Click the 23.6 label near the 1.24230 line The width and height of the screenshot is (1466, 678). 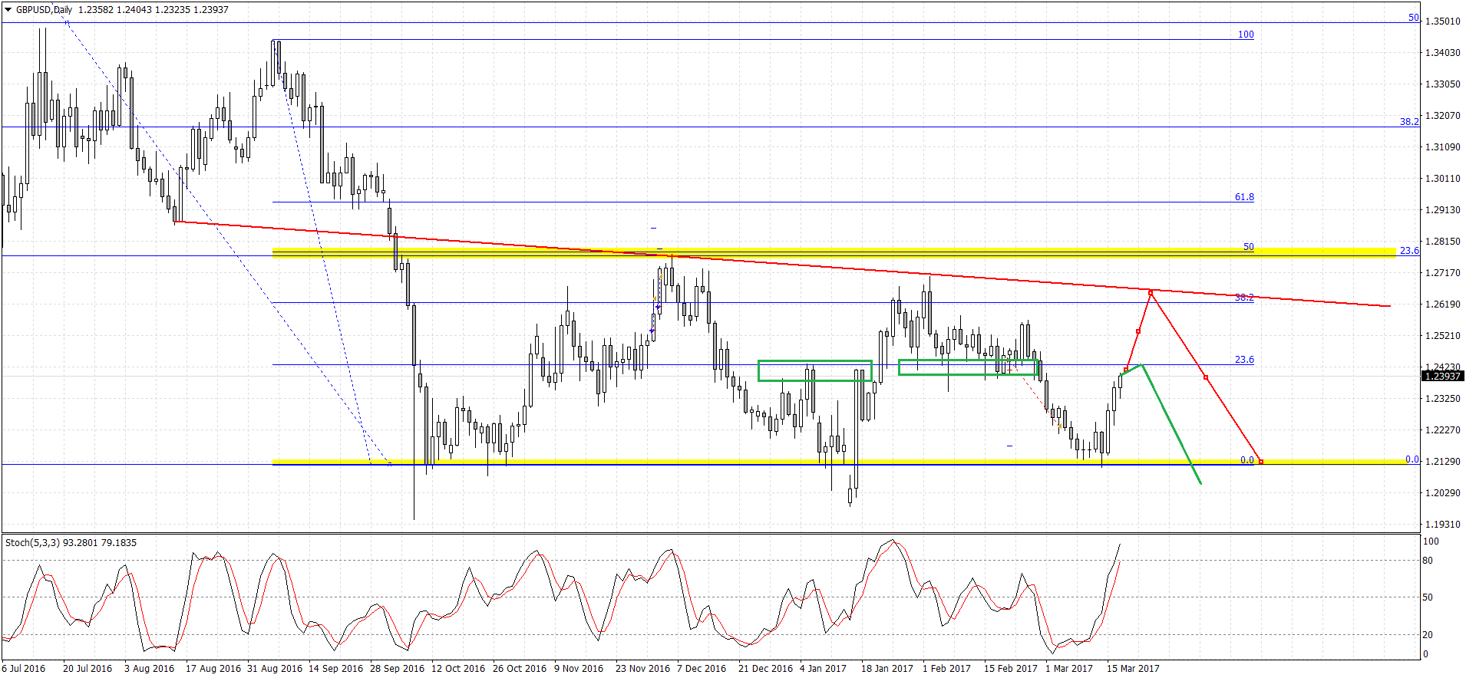1244,360
